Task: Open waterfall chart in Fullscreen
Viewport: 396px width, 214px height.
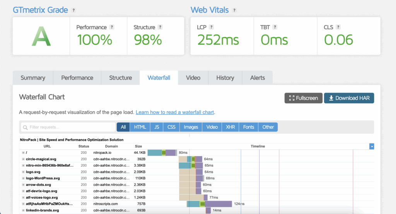Action: (303, 98)
